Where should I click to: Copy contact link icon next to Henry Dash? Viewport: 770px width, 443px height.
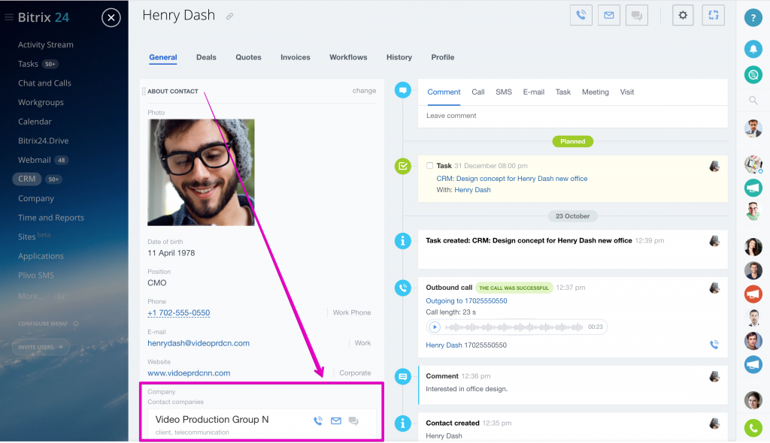tap(229, 17)
